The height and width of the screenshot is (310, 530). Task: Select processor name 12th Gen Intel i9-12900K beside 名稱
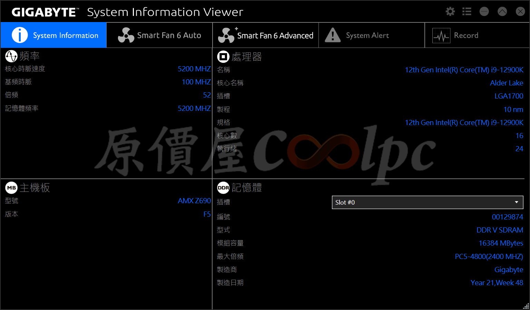point(464,70)
